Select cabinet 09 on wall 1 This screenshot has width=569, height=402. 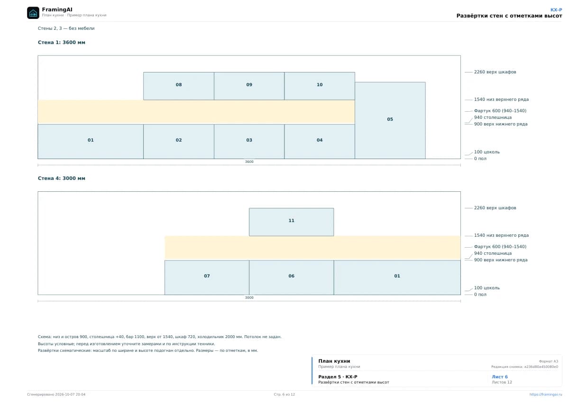click(249, 86)
